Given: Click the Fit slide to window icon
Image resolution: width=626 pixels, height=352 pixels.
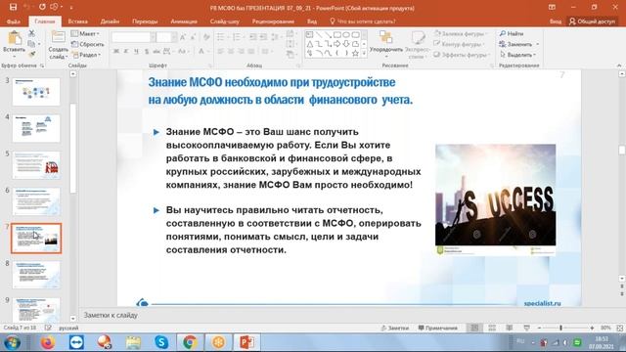Looking at the screenshot, I should coord(619,328).
